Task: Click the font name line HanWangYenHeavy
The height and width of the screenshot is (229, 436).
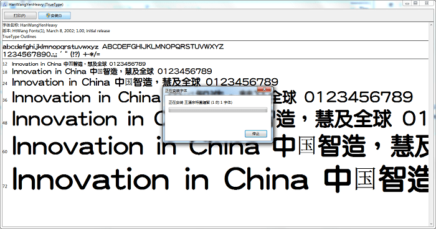Action: coord(30,25)
